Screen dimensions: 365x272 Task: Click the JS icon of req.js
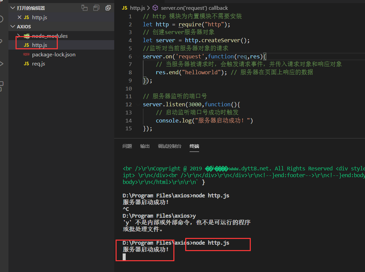(x=27, y=64)
